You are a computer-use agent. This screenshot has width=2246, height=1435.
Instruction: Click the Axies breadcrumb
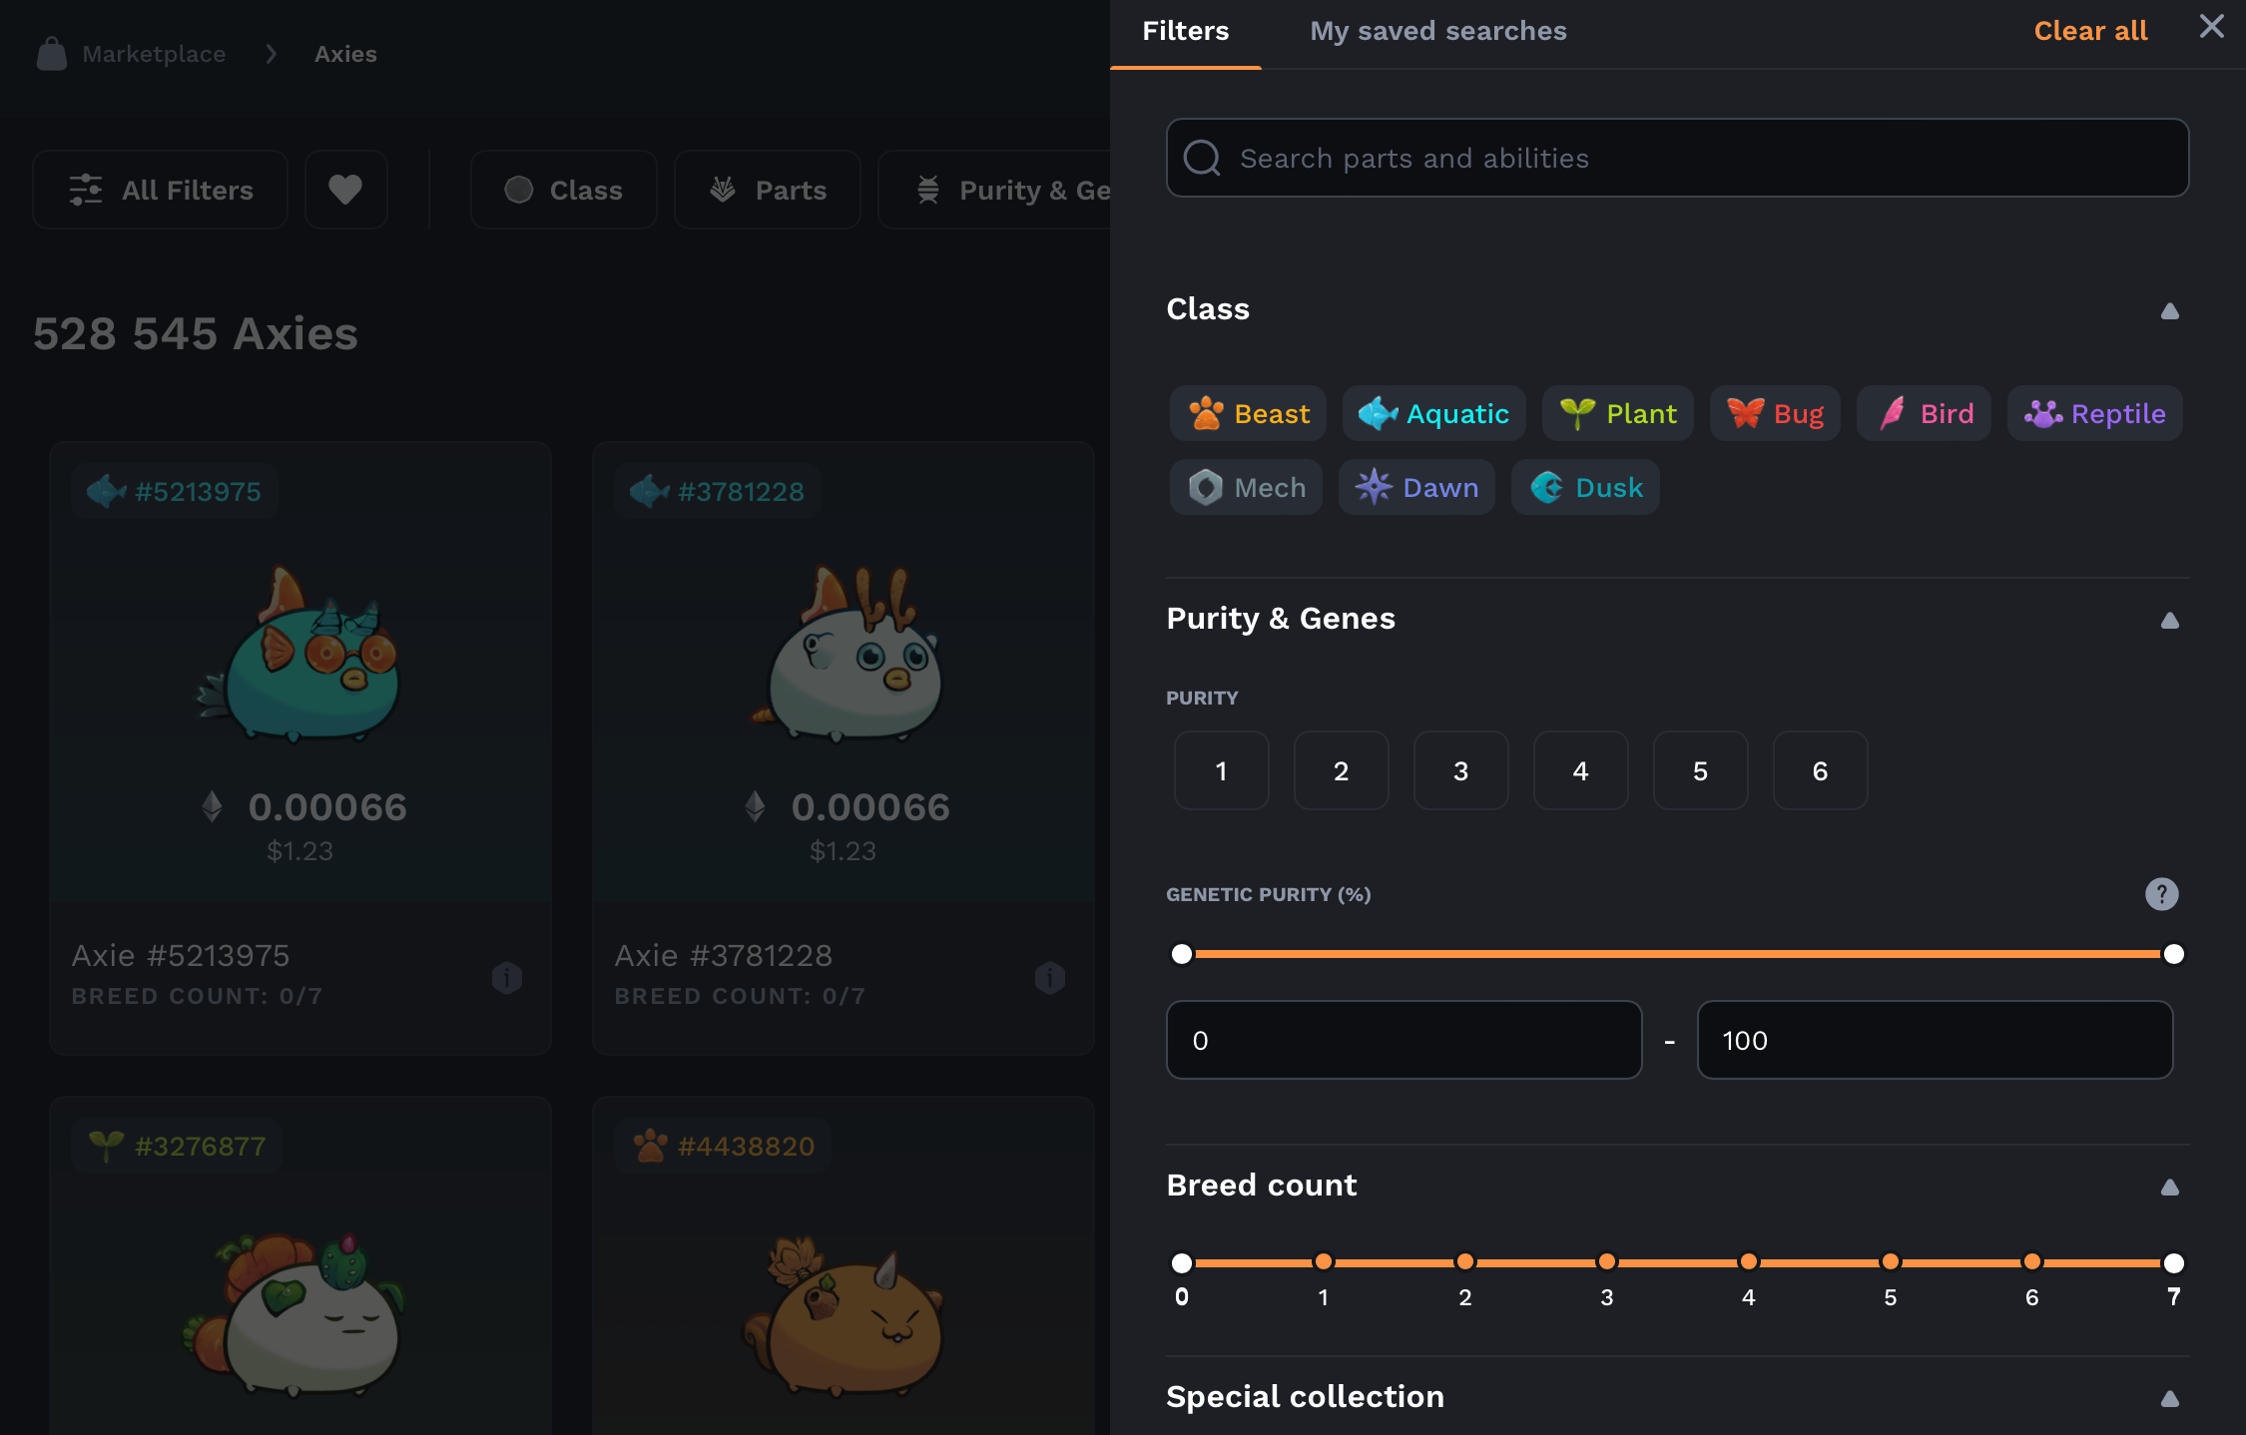point(345,54)
